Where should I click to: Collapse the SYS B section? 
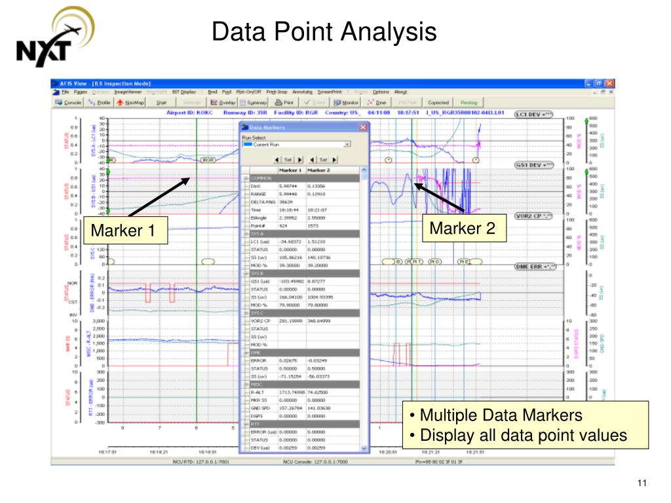(x=246, y=274)
